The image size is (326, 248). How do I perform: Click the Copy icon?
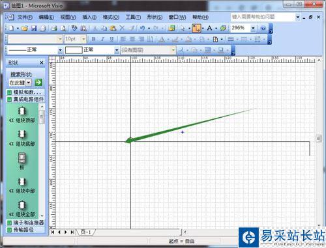[x=104, y=28]
